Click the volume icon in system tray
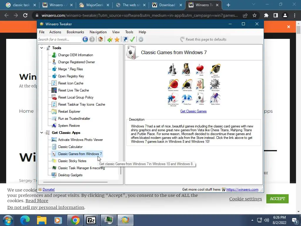The image size is (301, 226). click(266, 220)
